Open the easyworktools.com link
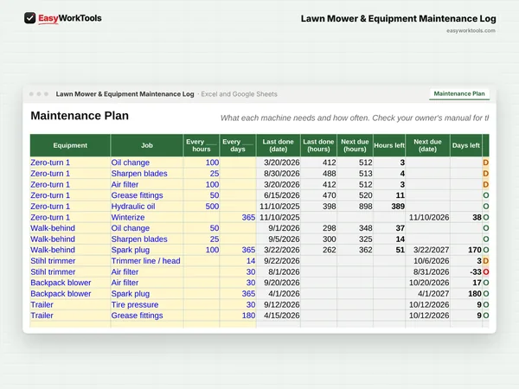 pyautogui.click(x=471, y=31)
